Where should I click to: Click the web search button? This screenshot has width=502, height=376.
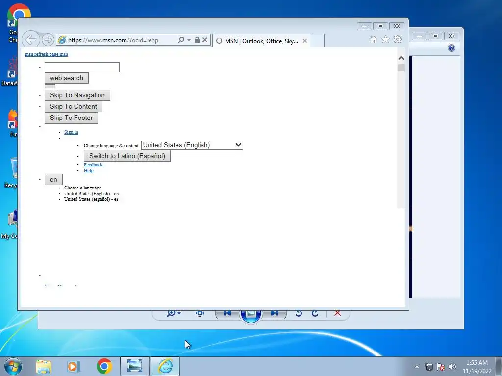click(67, 78)
